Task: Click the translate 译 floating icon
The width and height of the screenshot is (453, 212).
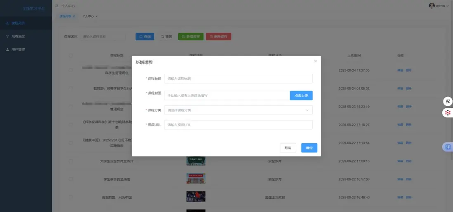Action: click(x=448, y=147)
